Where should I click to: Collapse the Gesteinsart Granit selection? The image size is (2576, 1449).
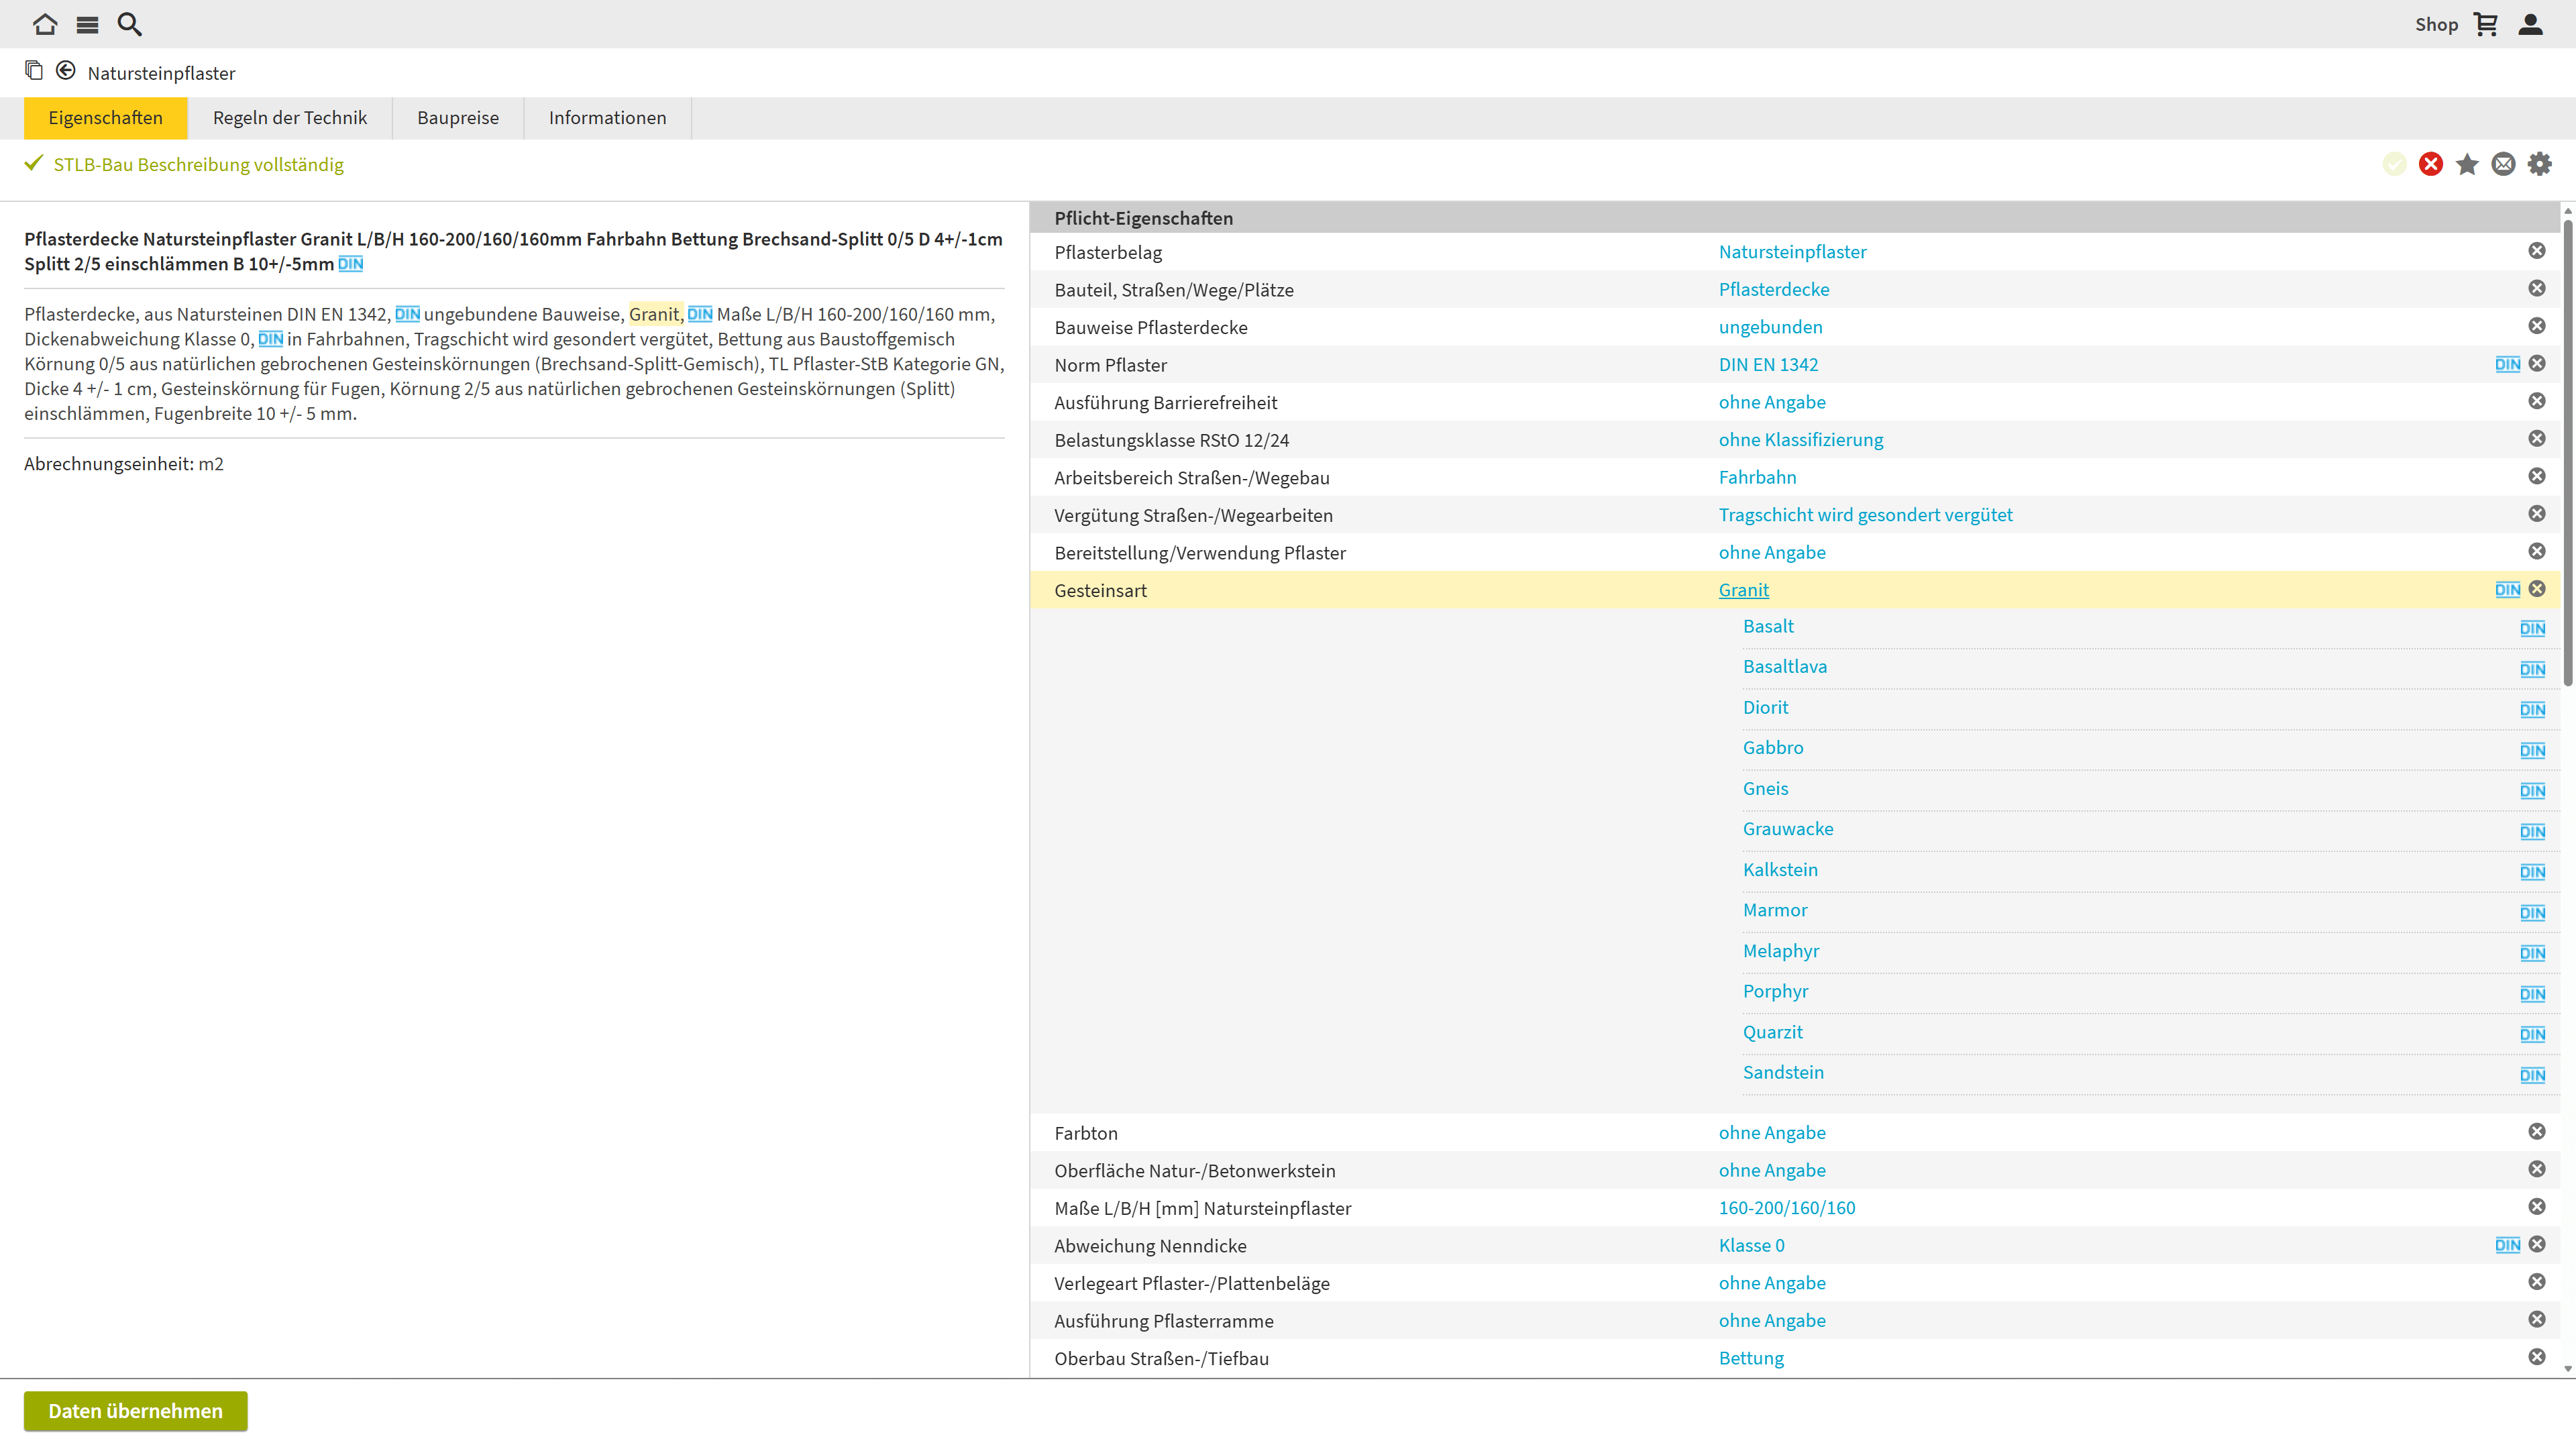coord(1743,590)
